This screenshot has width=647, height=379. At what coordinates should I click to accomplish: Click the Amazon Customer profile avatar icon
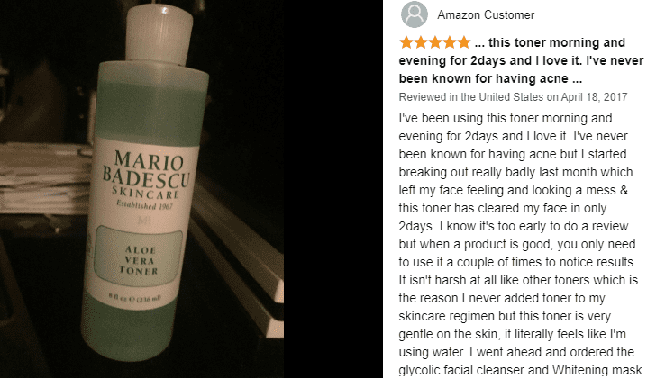click(414, 14)
